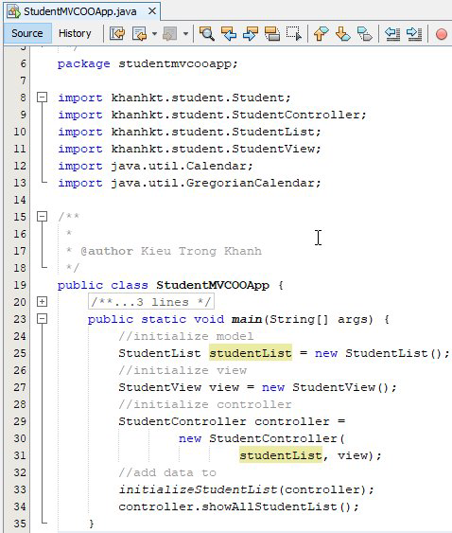Switch to the Source view tab
Image resolution: width=452 pixels, height=533 pixels.
point(27,33)
